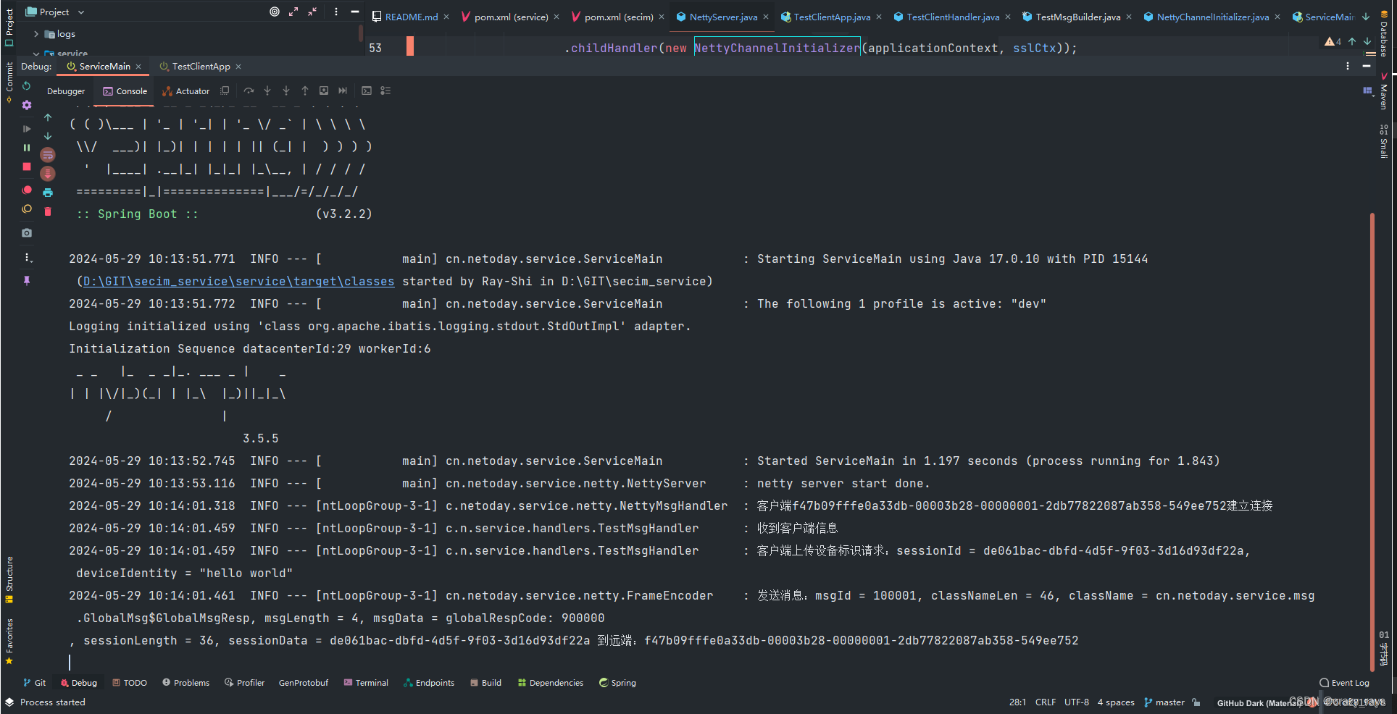Click the Step Out icon
This screenshot has height=714, width=1397.
(305, 91)
